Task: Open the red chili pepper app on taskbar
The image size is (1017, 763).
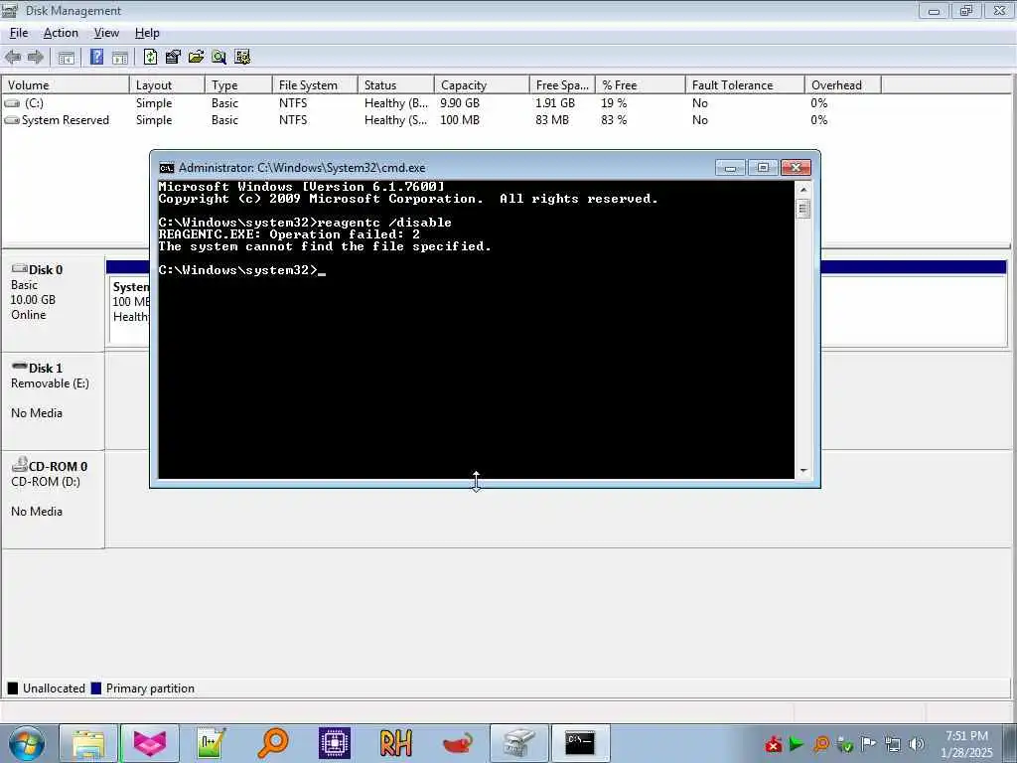Action: [458, 743]
